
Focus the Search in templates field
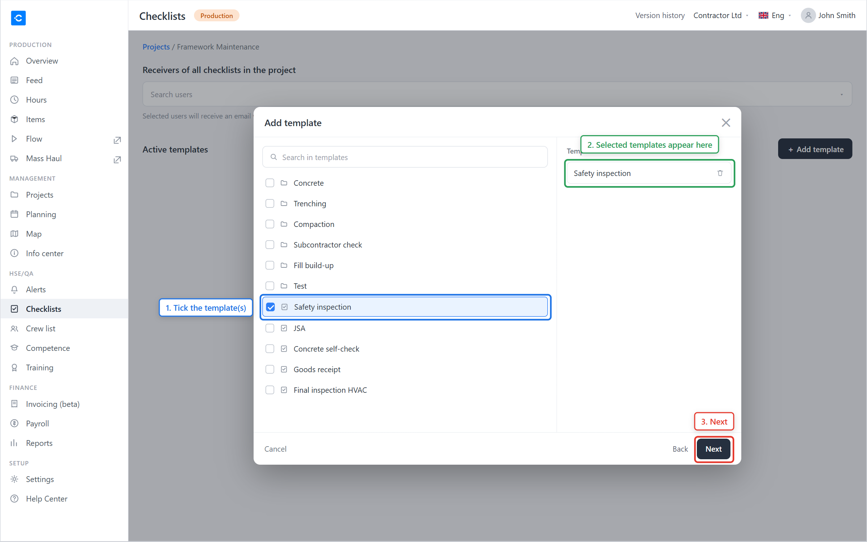click(405, 157)
